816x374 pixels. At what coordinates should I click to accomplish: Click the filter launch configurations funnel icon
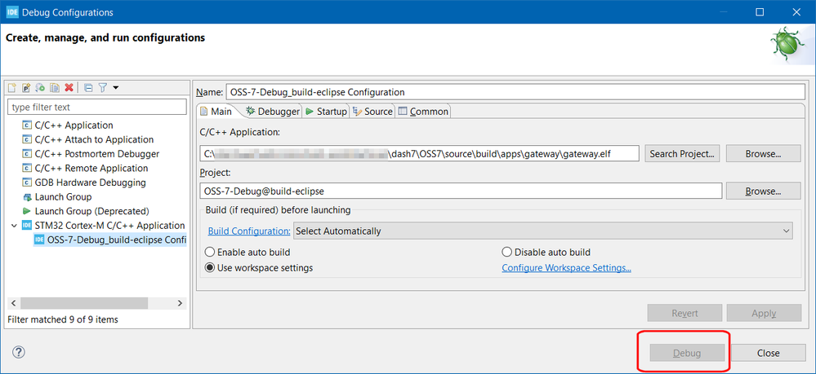(x=103, y=88)
